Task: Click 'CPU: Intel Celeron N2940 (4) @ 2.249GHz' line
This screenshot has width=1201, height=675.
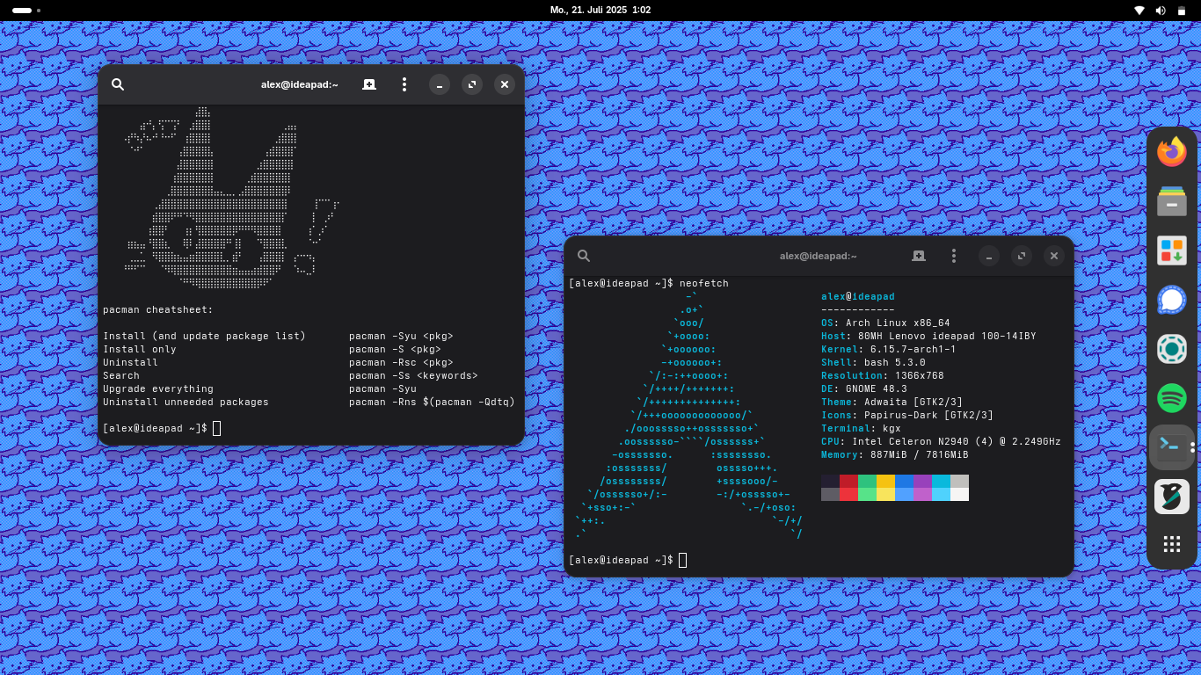Action: point(941,441)
